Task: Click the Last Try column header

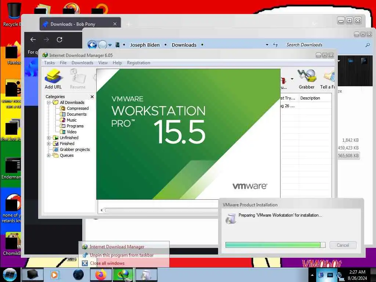Action: 289,98
